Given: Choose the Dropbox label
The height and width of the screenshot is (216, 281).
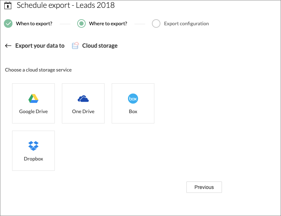Looking at the screenshot, I should [33, 159].
